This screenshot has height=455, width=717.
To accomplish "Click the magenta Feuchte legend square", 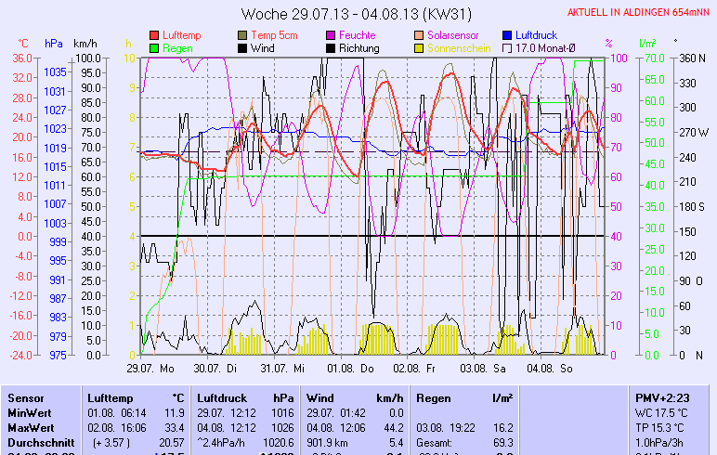I will [x=332, y=34].
